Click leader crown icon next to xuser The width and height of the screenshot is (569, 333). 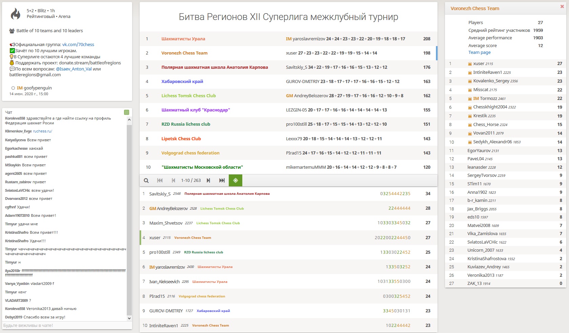click(x=470, y=64)
